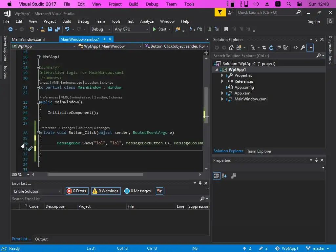Image resolution: width=336 pixels, height=252 pixels.
Task: Save the current file with the floppy icon
Action: (x=50, y=29)
